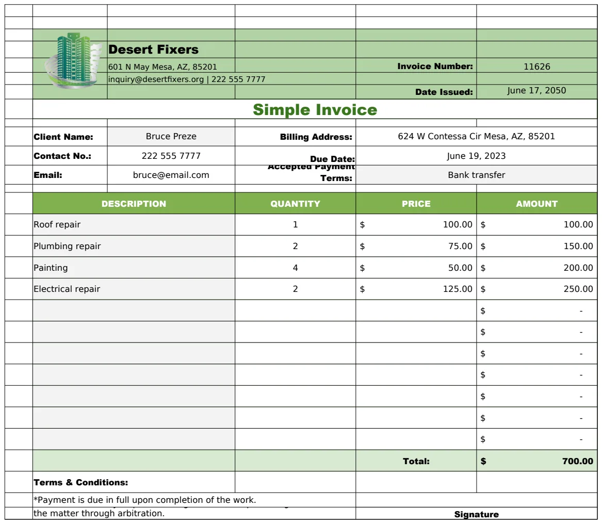Select the Desert Fixers company name
Viewport: 602px width, 524px height.
(154, 50)
